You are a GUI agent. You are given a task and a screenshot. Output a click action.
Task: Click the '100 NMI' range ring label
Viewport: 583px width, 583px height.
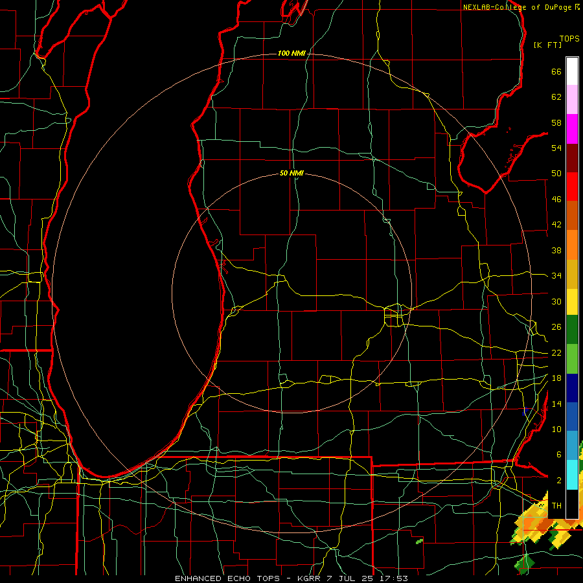click(291, 54)
